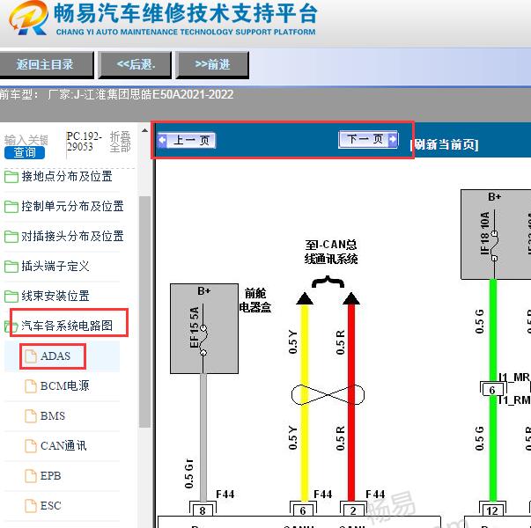Click folder icon beside 插头端子定义
Image resolution: width=531 pixels, height=528 pixels.
(x=11, y=266)
